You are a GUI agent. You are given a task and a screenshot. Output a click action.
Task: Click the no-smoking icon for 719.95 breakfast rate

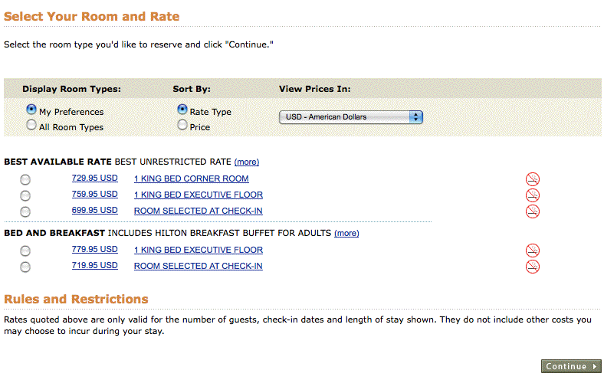(532, 267)
